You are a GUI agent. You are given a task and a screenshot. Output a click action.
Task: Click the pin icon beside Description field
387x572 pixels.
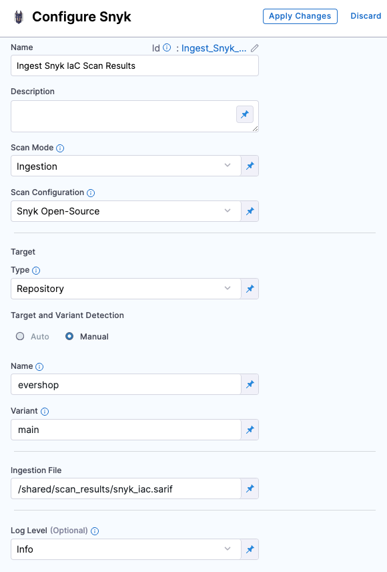[x=245, y=114]
